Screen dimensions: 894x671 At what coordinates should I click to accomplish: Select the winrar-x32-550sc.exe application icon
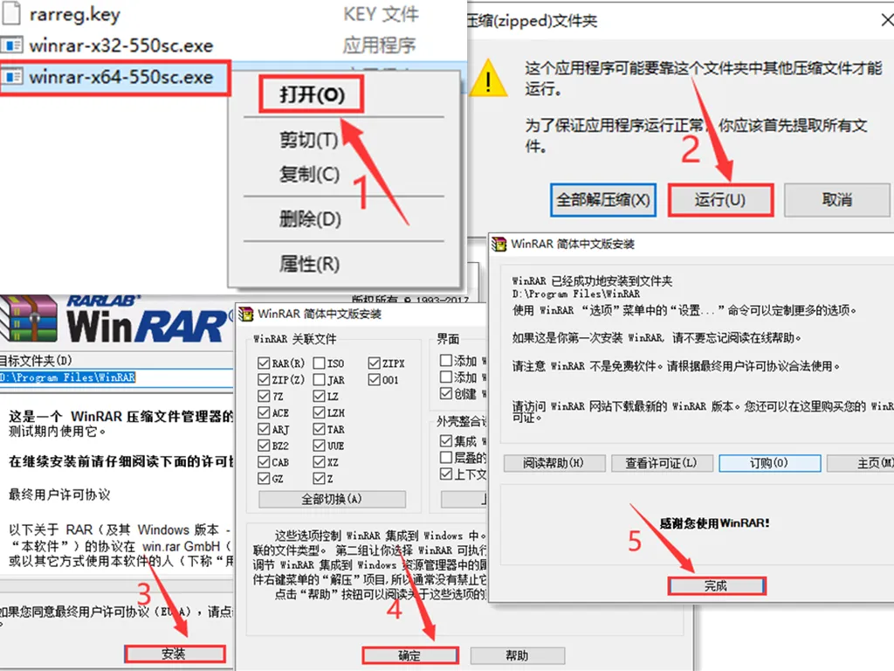click(x=12, y=45)
